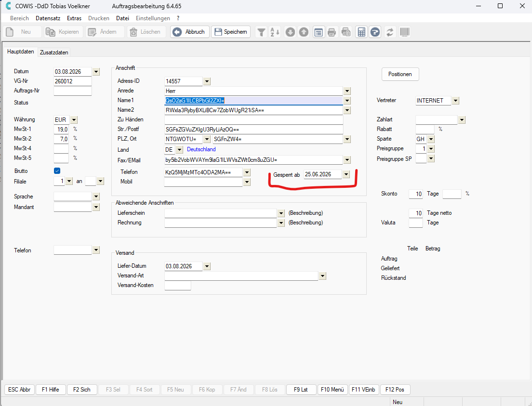
Task: Expand the Adress-ID dropdown
Action: [x=207, y=81]
